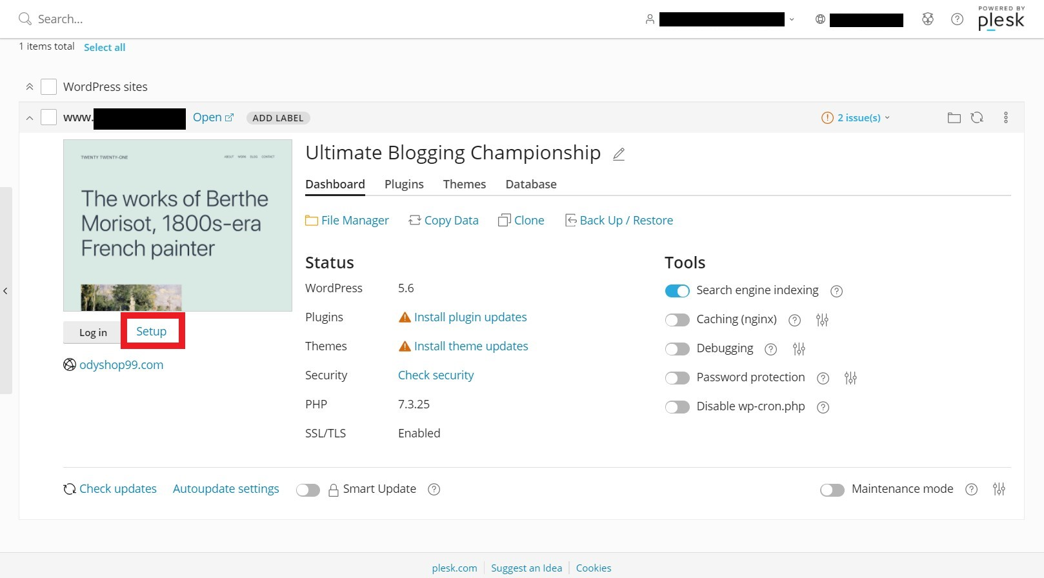This screenshot has width=1044, height=578.
Task: Click the refresh icon in site header
Action: (x=977, y=117)
